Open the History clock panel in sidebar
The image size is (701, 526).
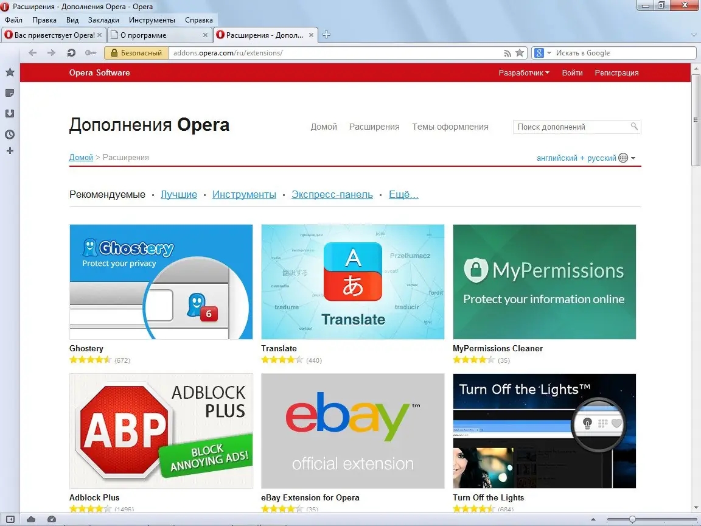click(x=10, y=134)
